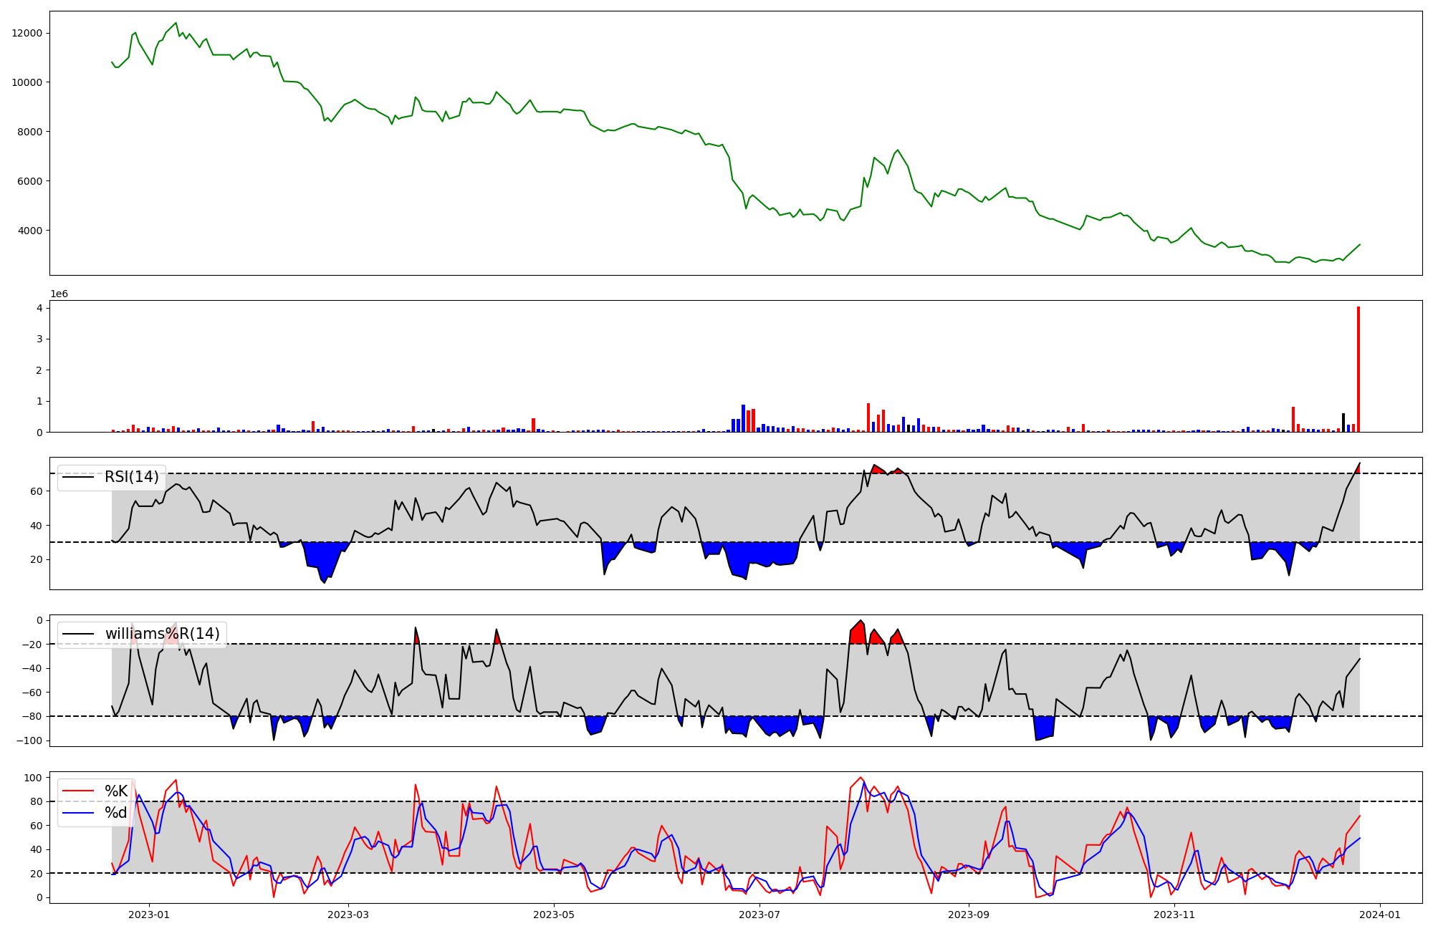Image resolution: width=1433 pixels, height=931 pixels.
Task: Click the tallest red volume bar
Action: point(1358,370)
